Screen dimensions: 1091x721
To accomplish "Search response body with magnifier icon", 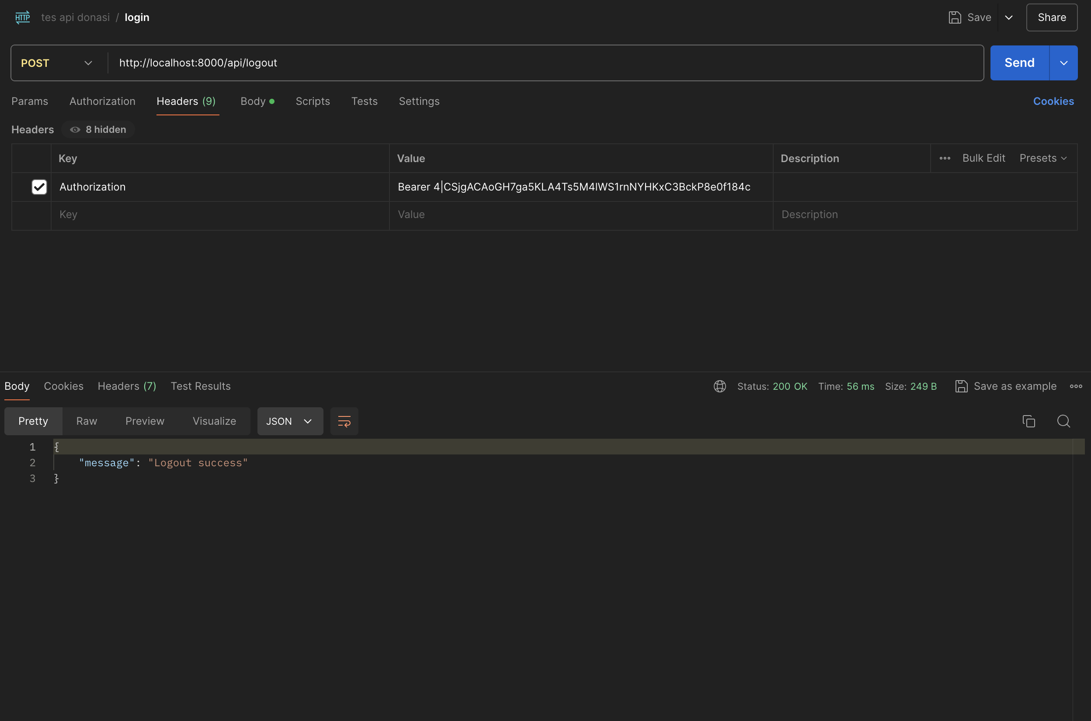I will [x=1063, y=421].
